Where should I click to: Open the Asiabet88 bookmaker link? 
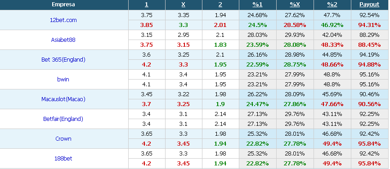pos(63,40)
